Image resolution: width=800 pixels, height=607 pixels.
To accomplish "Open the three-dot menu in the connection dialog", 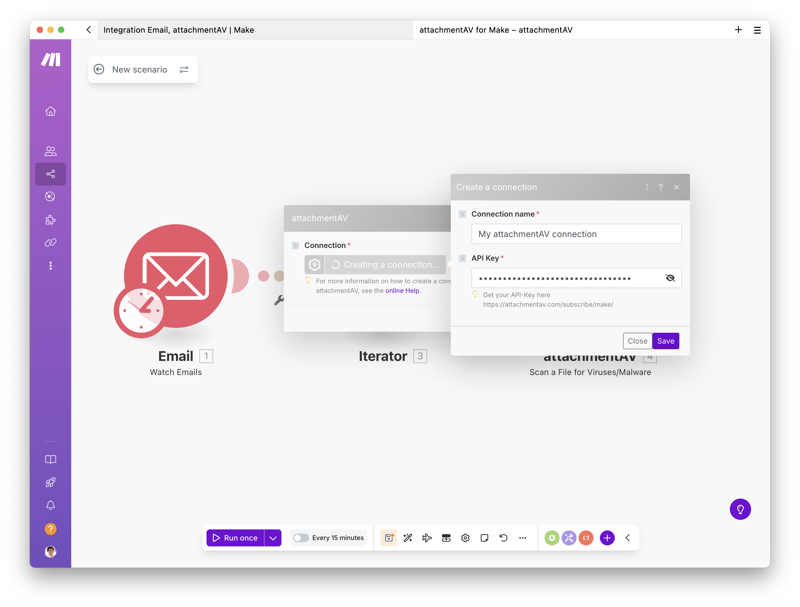I will pyautogui.click(x=647, y=187).
